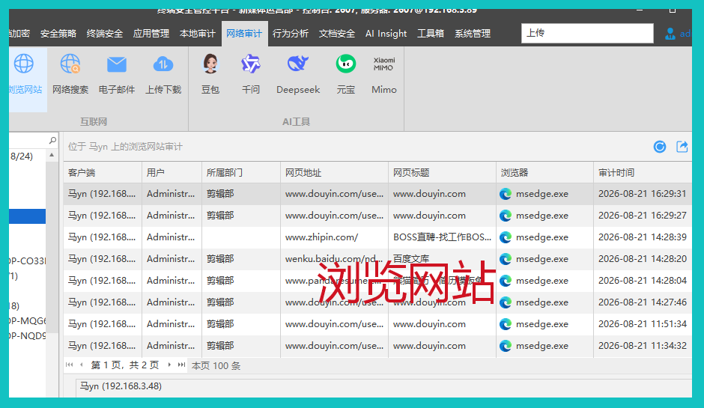Click Edge icon in zhipin.com row

point(506,237)
